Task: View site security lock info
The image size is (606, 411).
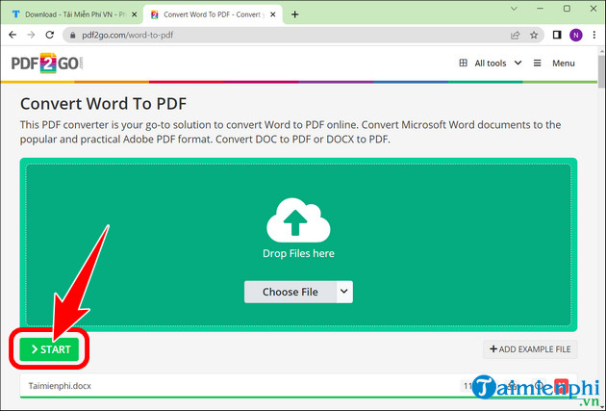Action: click(x=73, y=36)
